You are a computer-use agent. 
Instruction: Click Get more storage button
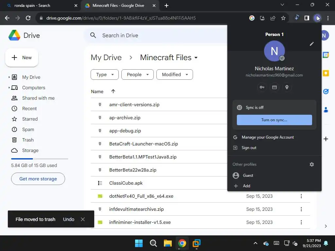click(x=38, y=179)
